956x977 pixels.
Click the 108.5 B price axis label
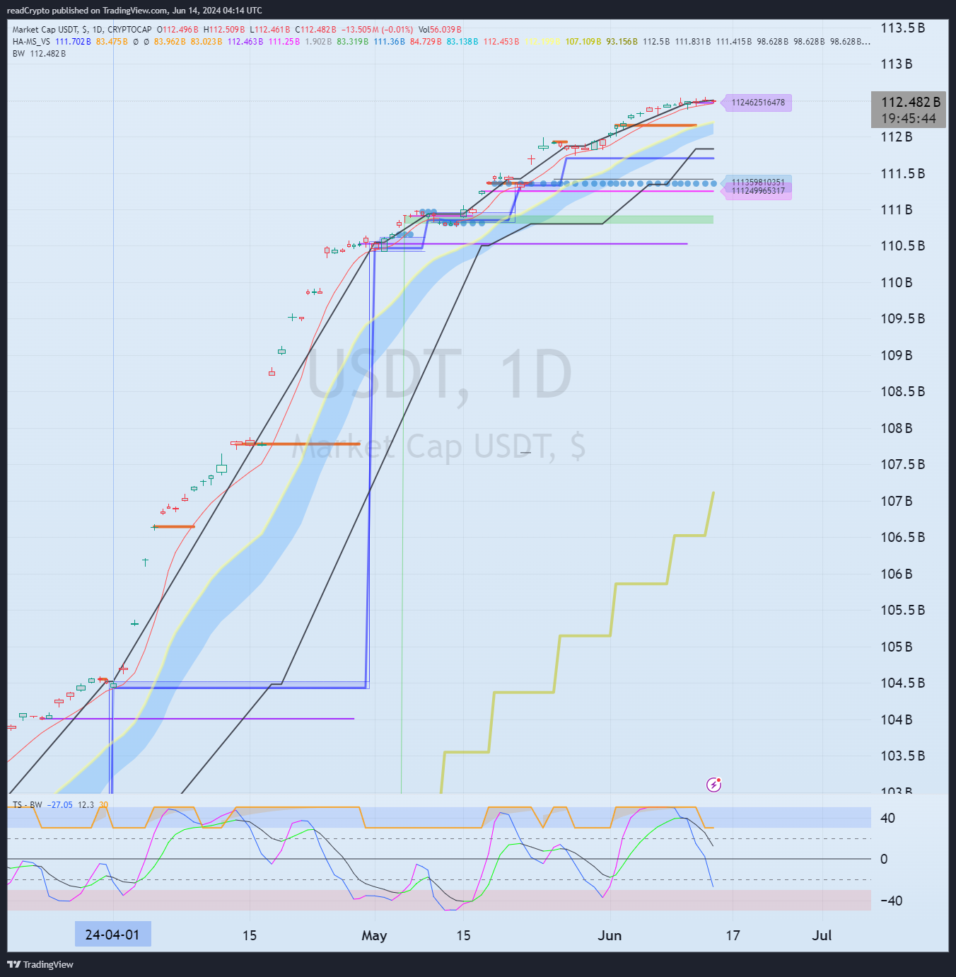[x=902, y=392]
